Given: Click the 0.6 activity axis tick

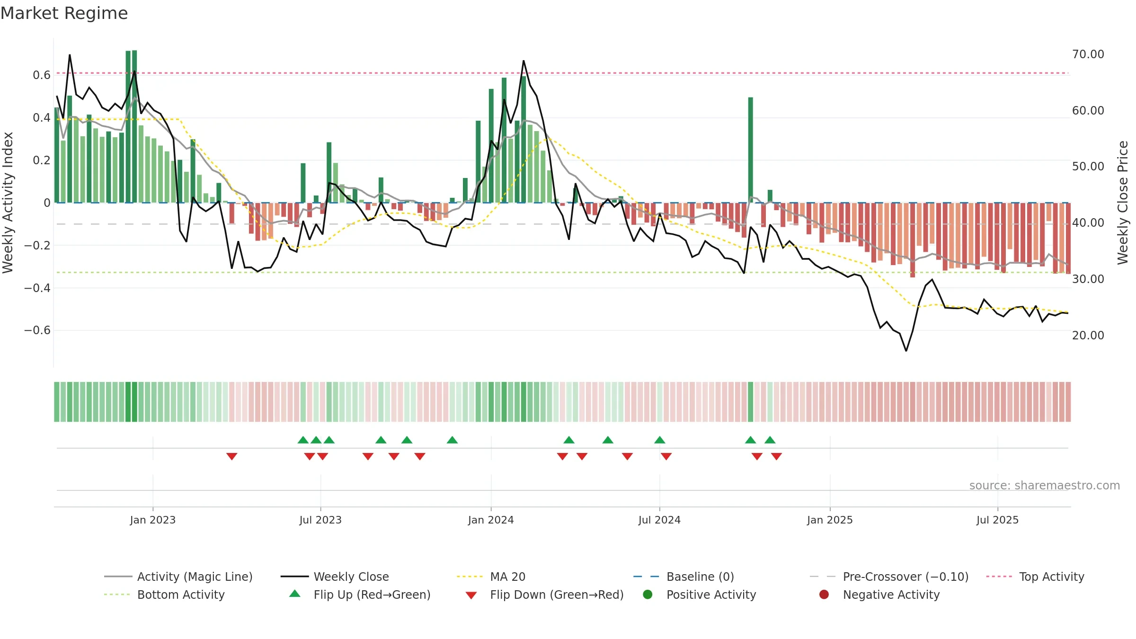Looking at the screenshot, I should [x=42, y=75].
